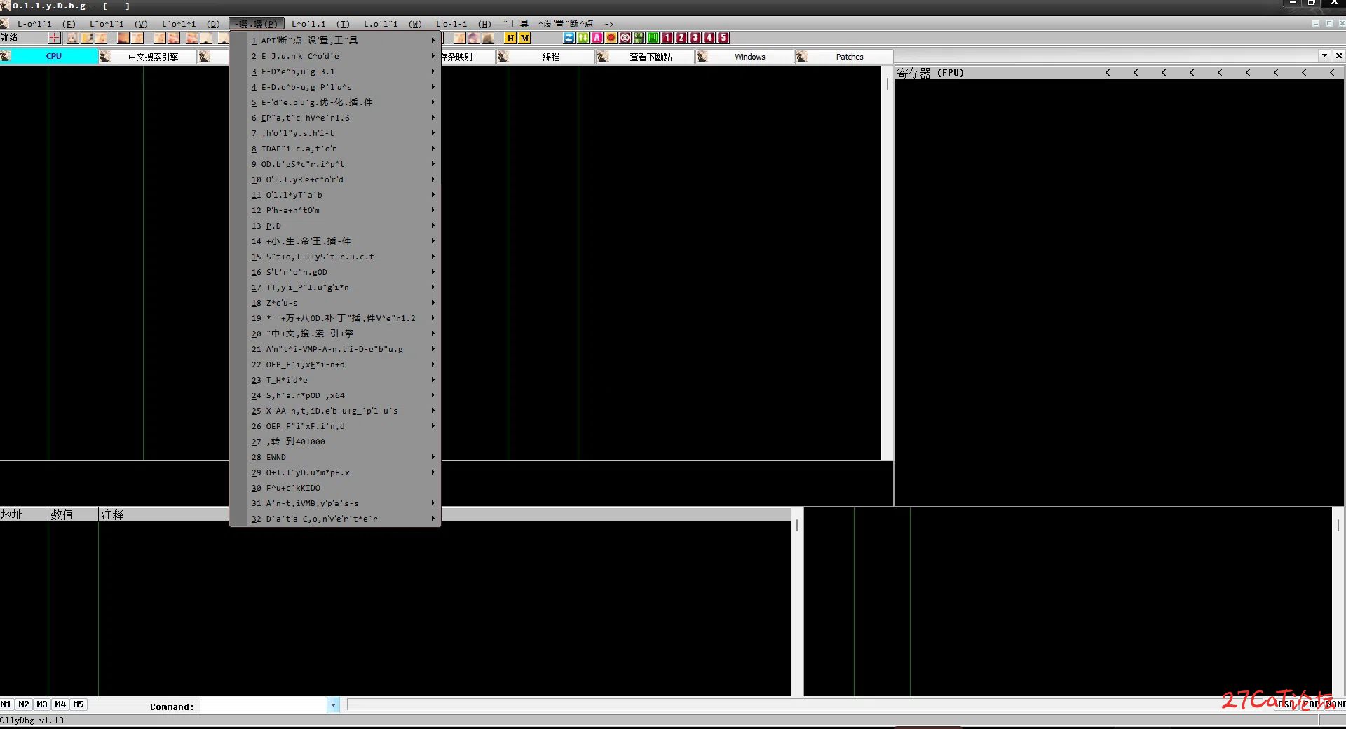Expand the 12 Phantom submenu

point(335,210)
